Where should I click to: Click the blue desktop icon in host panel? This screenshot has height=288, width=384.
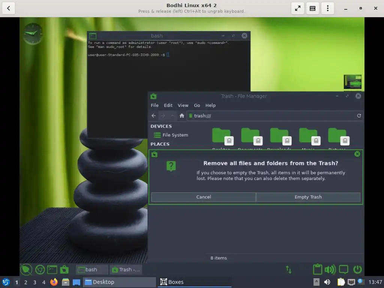(x=76, y=282)
